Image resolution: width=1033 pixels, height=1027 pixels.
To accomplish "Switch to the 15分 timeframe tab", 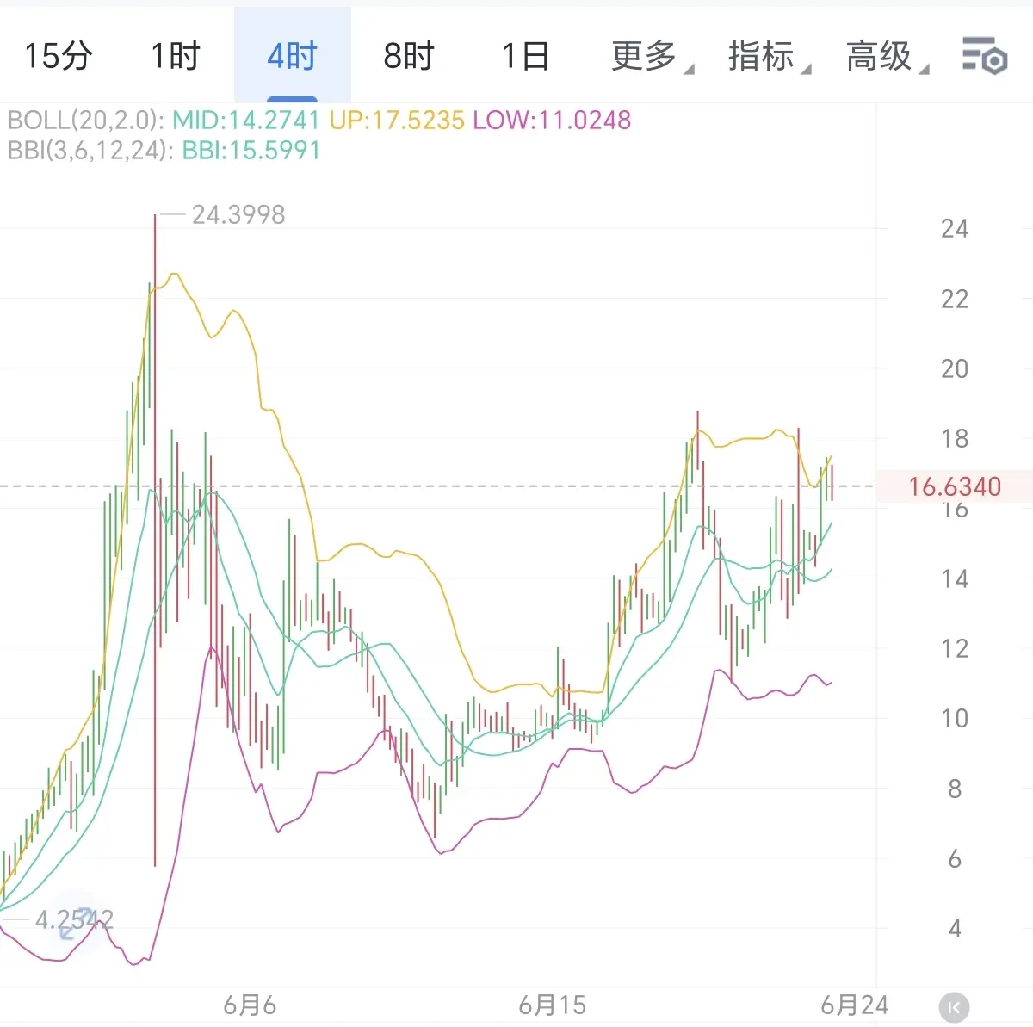I will click(x=58, y=56).
